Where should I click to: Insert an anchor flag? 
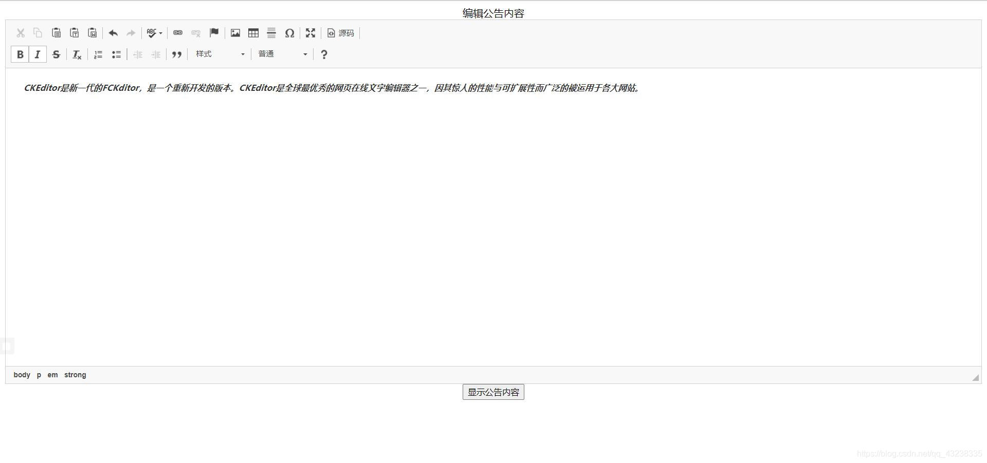[214, 33]
